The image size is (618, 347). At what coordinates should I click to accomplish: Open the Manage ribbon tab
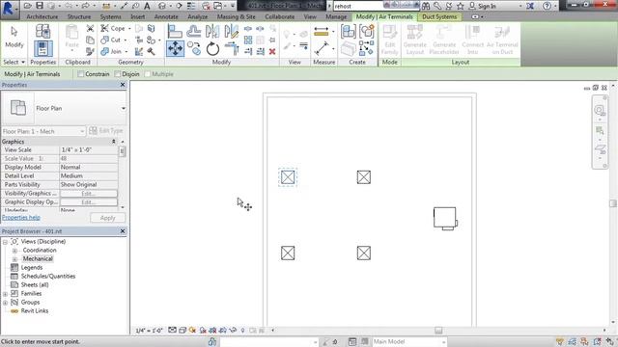336,17
